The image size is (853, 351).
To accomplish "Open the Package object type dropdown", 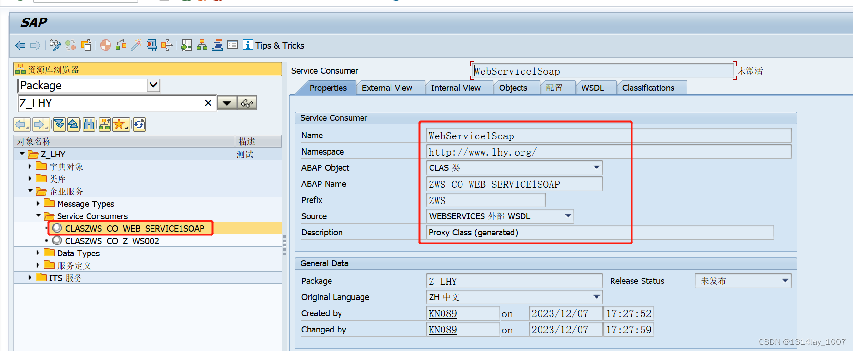I will pos(153,86).
